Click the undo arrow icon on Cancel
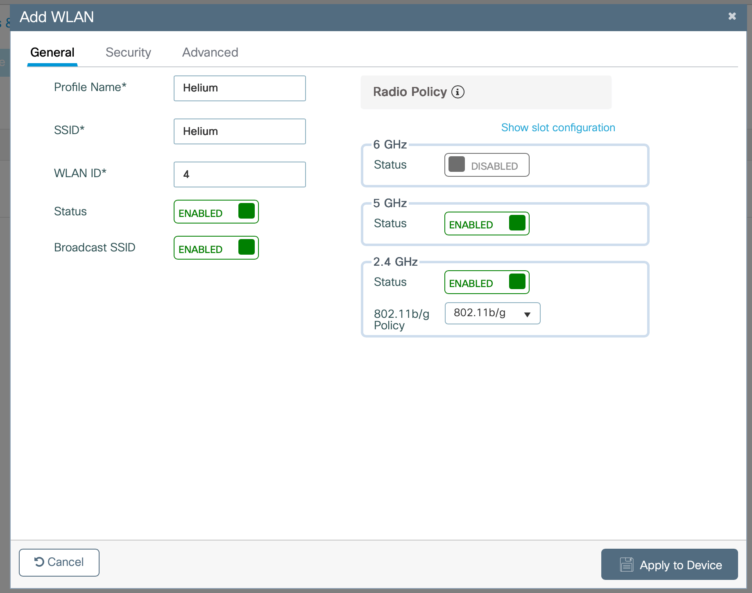Image resolution: width=752 pixels, height=593 pixels. 39,562
